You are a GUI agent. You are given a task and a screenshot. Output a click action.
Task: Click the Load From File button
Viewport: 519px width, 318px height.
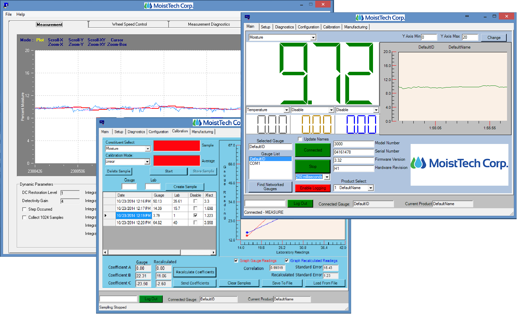325,283
